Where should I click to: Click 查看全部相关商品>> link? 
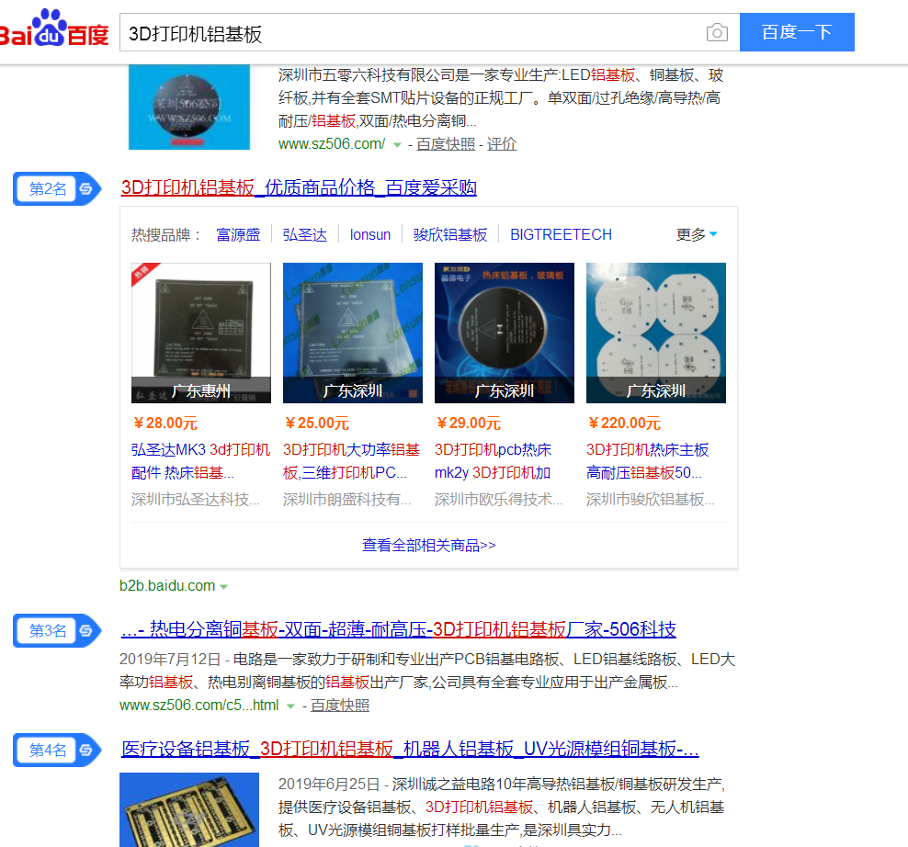pos(429,546)
